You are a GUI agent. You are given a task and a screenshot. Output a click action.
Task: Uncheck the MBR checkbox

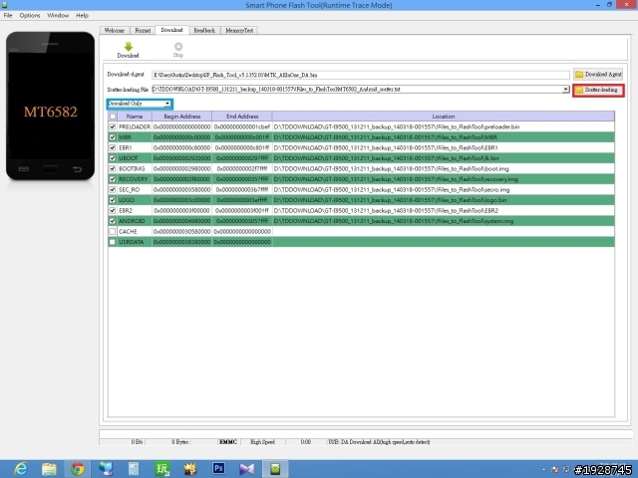tap(113, 137)
